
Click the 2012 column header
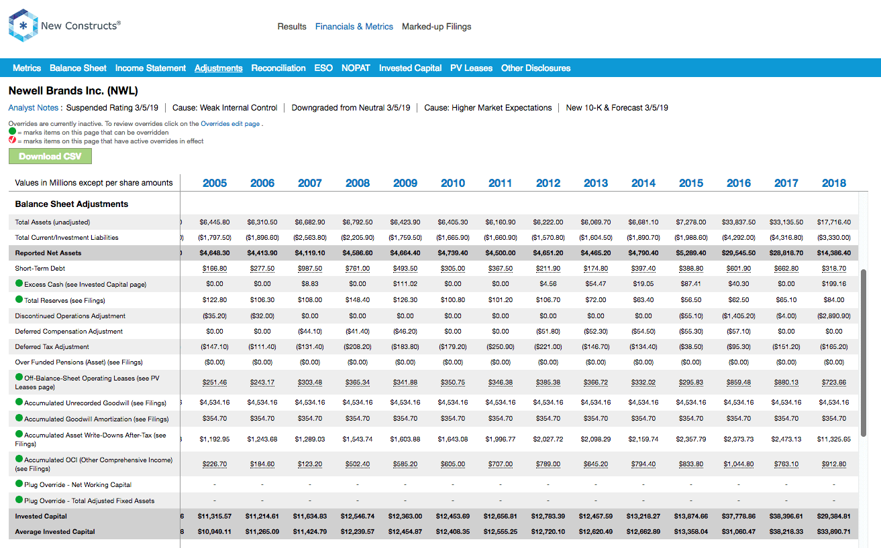548,183
